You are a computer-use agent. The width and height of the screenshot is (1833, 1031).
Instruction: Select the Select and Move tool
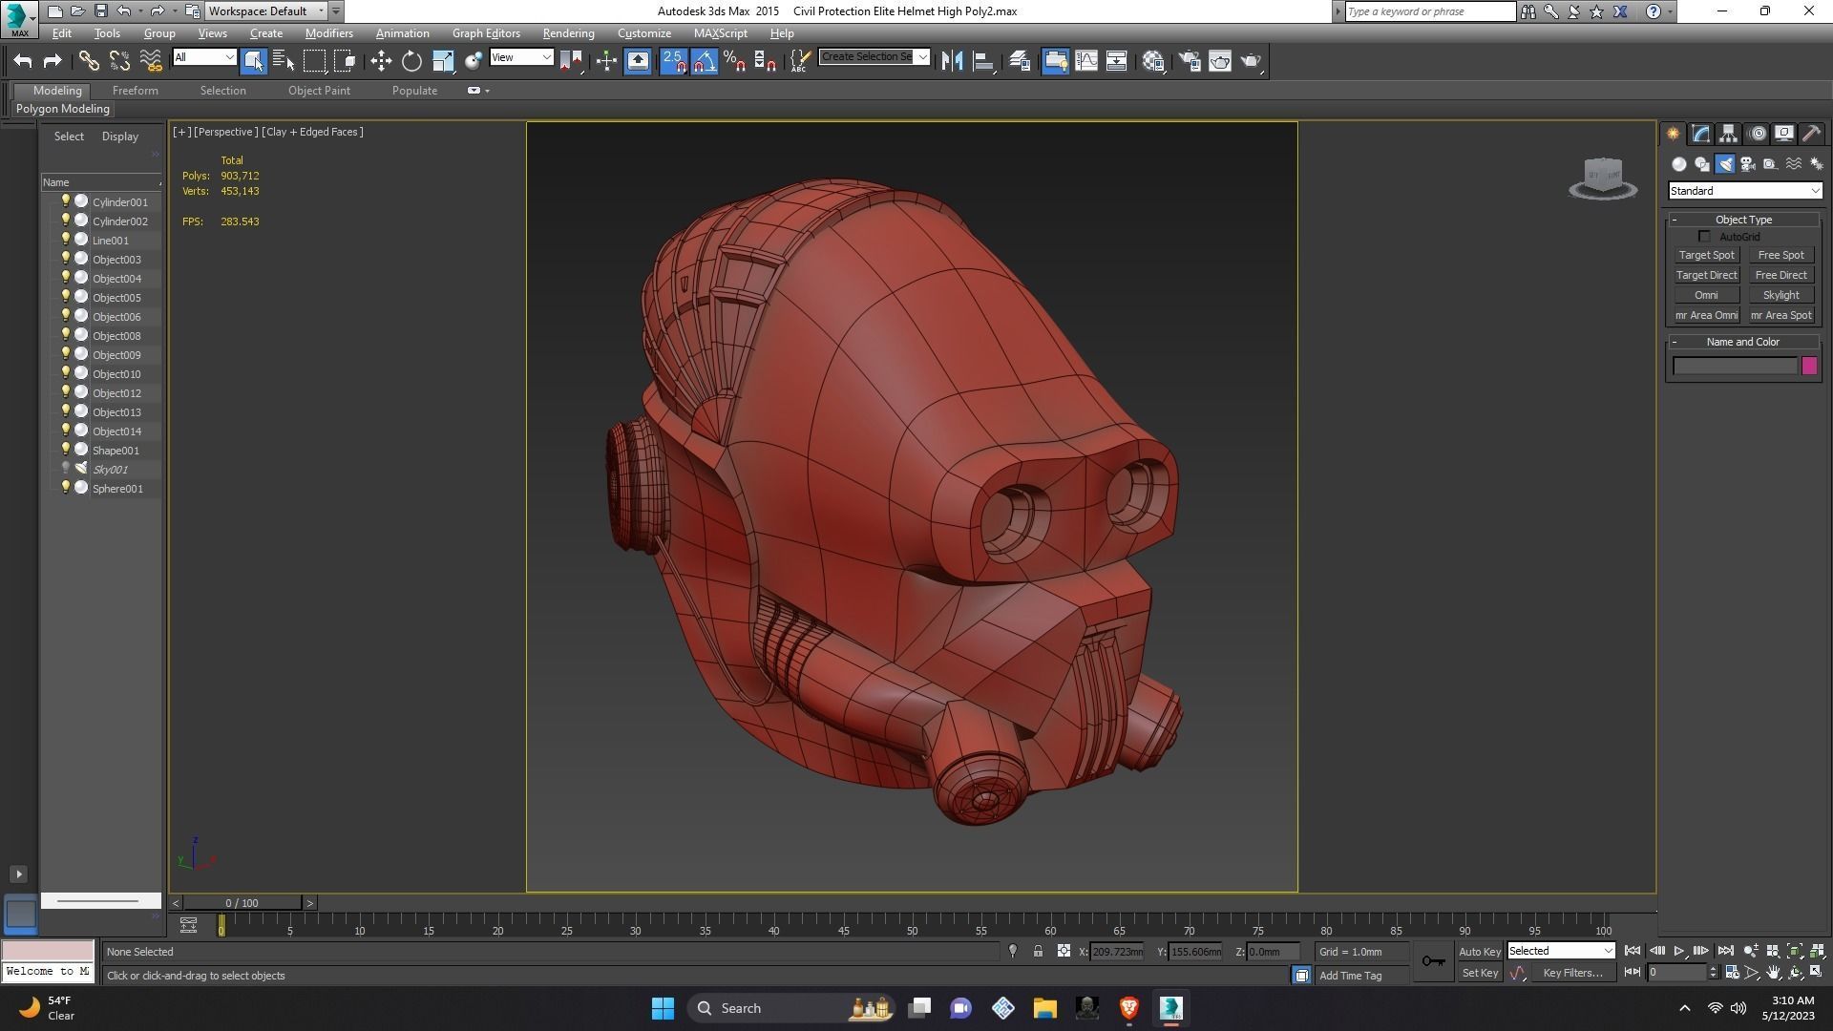click(381, 60)
